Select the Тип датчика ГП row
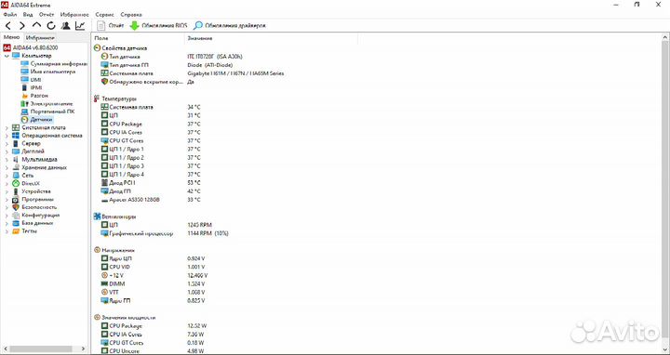Screen dimensions: 670x355 tap(167, 65)
